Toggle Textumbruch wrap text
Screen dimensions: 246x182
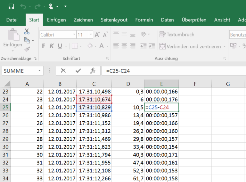177,34
